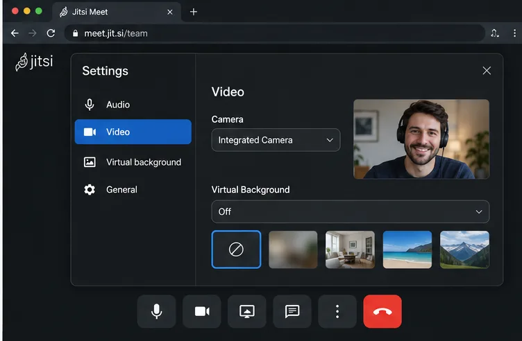522x341 pixels.
Task: Choose the beach background thumbnail
Action: 407,250
